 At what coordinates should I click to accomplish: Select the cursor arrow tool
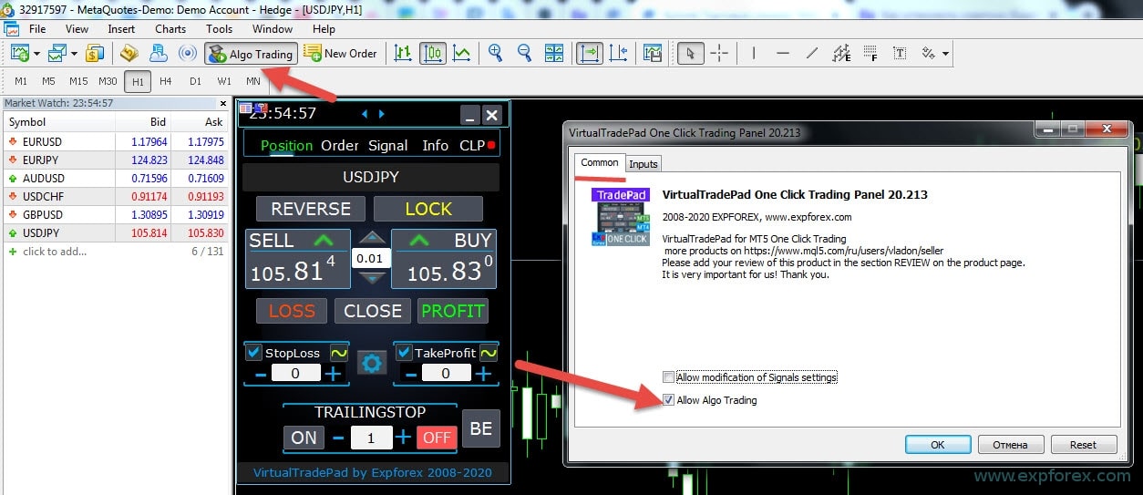(x=690, y=54)
